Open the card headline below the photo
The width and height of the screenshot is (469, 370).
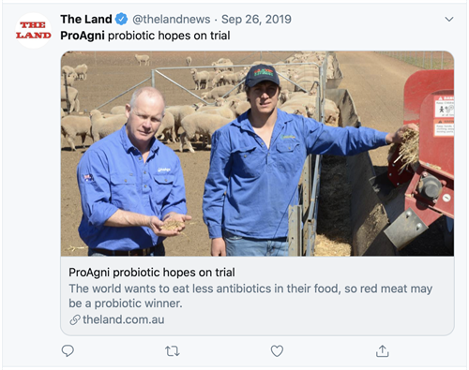click(152, 273)
